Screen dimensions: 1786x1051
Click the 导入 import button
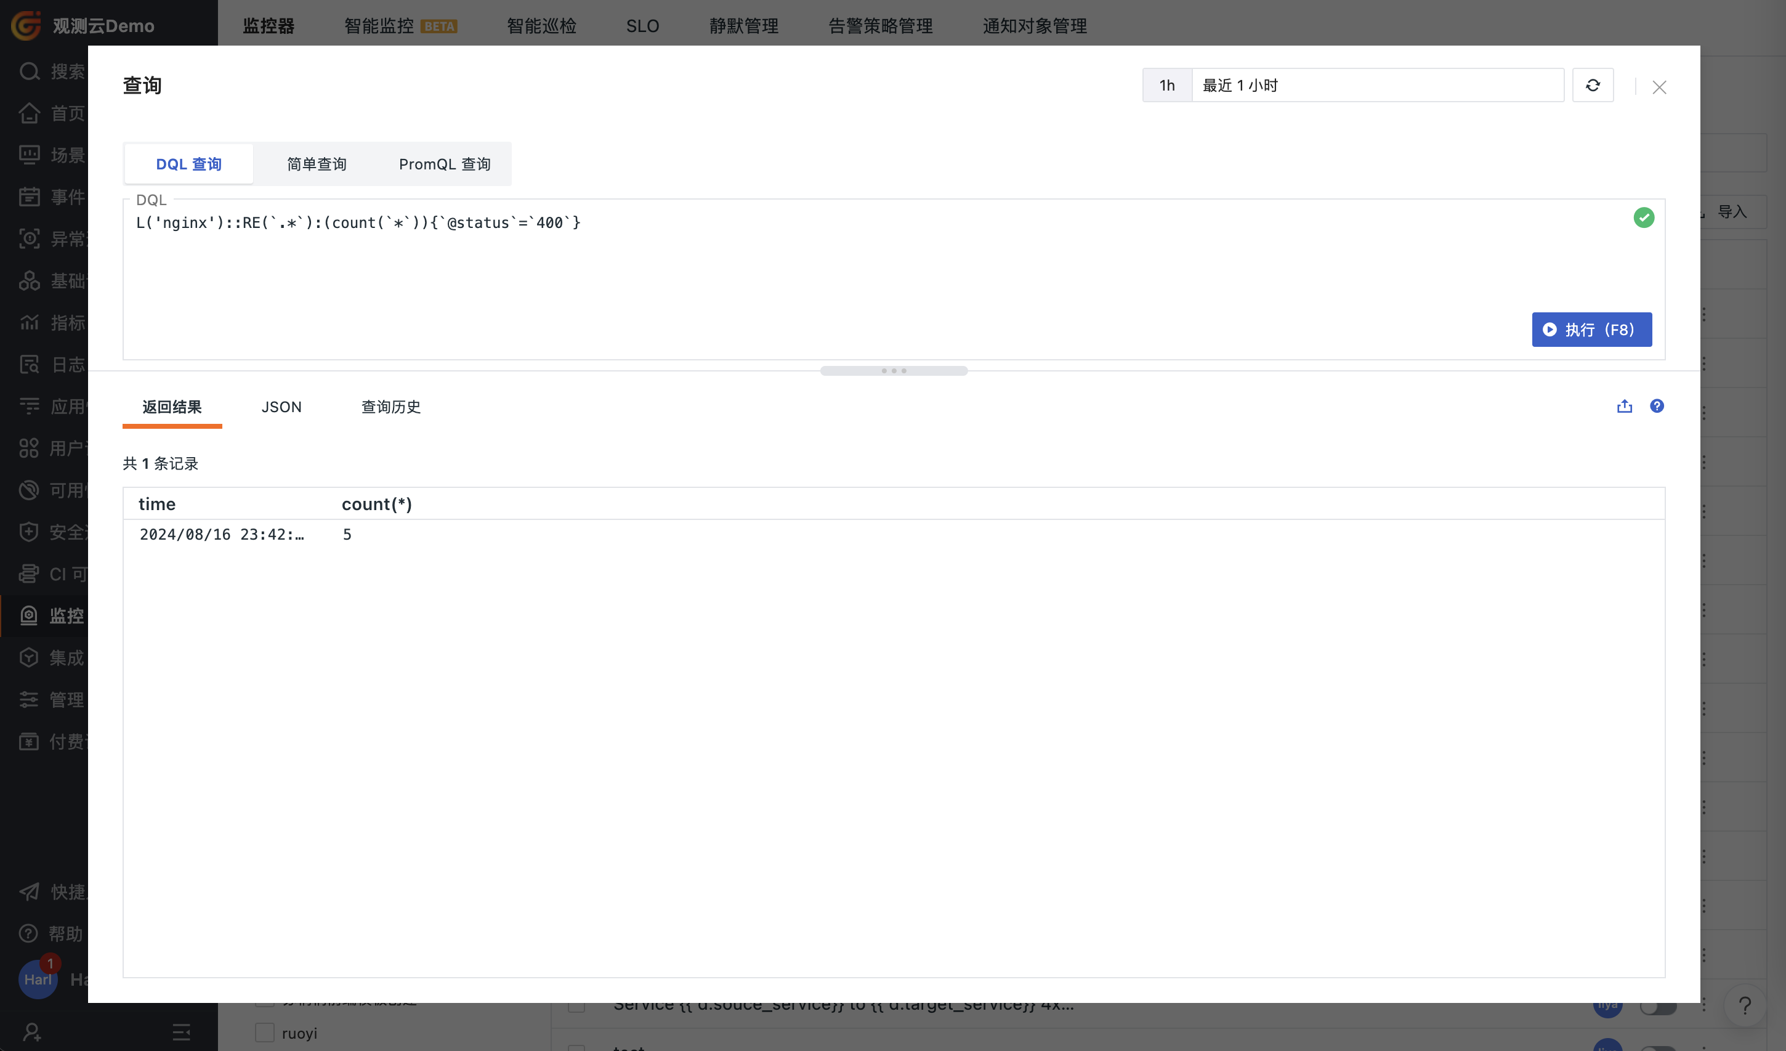[x=1735, y=211]
